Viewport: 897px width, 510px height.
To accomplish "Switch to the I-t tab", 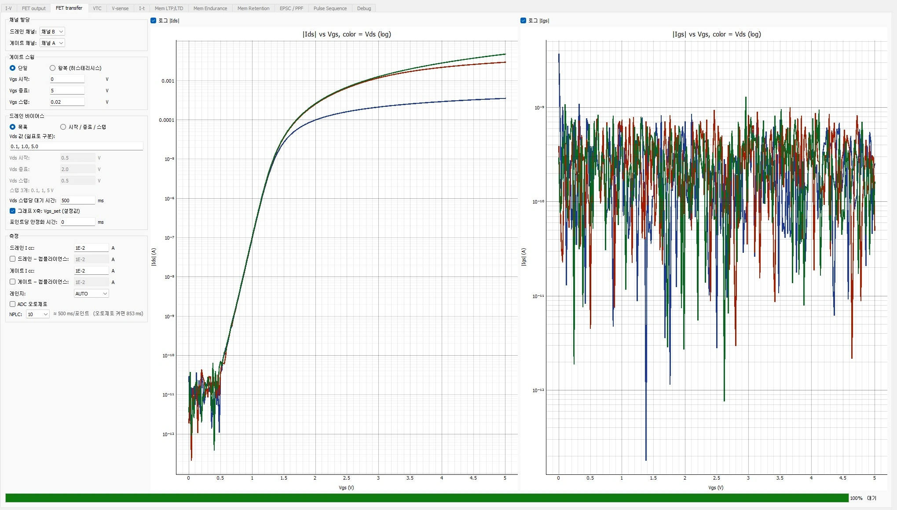I will point(142,8).
